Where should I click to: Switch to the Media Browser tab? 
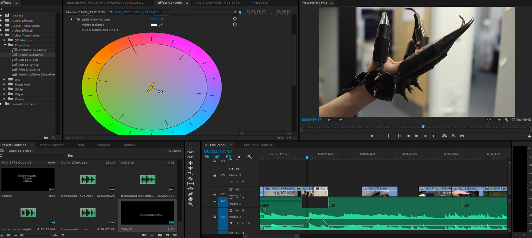coord(52,145)
